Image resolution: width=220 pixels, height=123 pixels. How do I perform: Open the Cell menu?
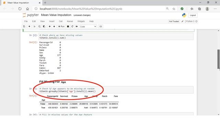pyautogui.click(x=60, y=21)
